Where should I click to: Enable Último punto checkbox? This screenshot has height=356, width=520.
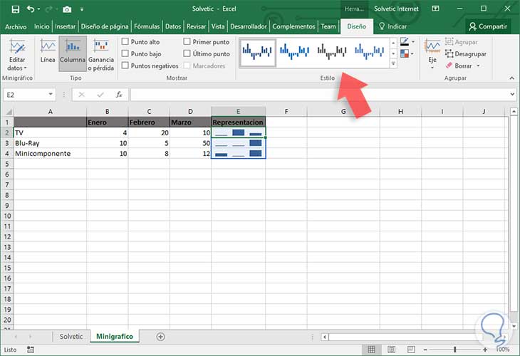click(x=187, y=53)
